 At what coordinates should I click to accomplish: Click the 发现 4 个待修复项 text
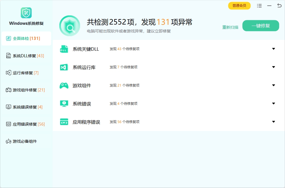123,103
